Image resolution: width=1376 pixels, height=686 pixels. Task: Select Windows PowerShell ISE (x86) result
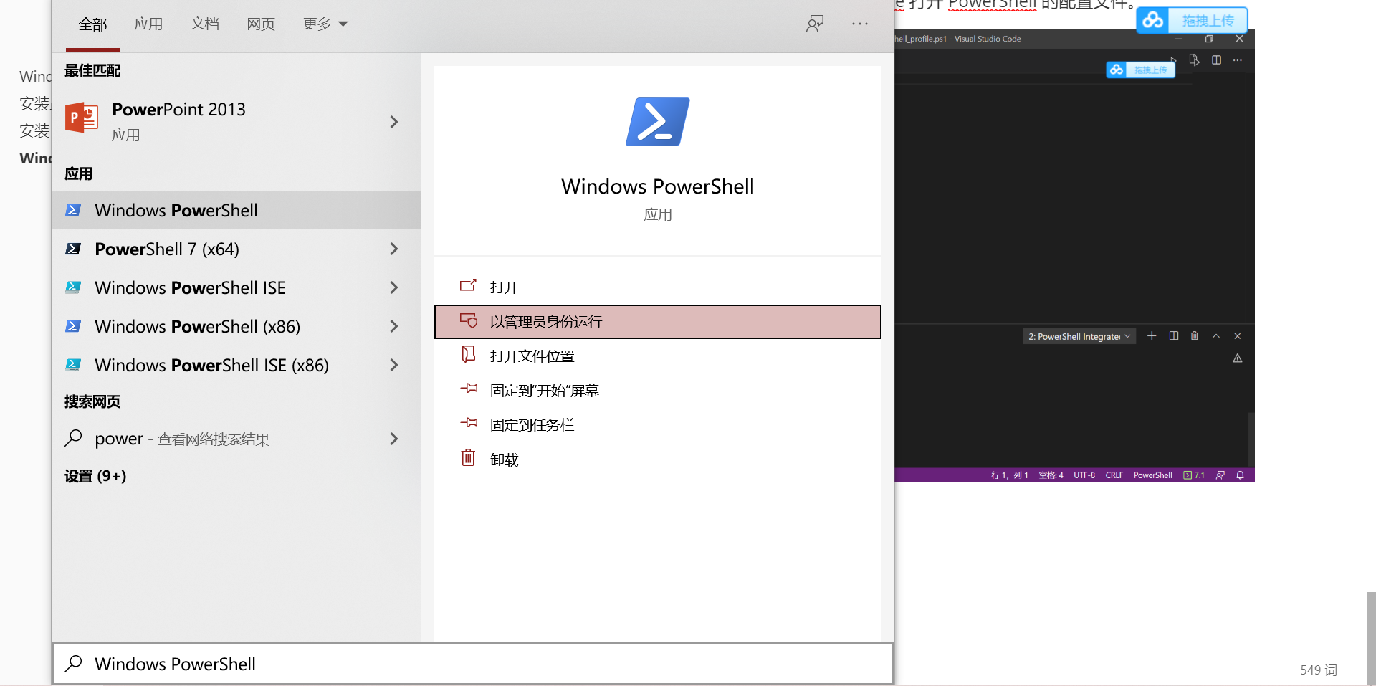coord(236,365)
